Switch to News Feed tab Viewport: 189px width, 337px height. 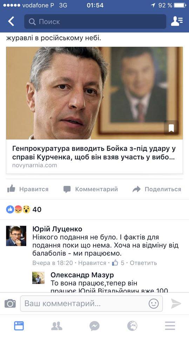(x=19, y=326)
